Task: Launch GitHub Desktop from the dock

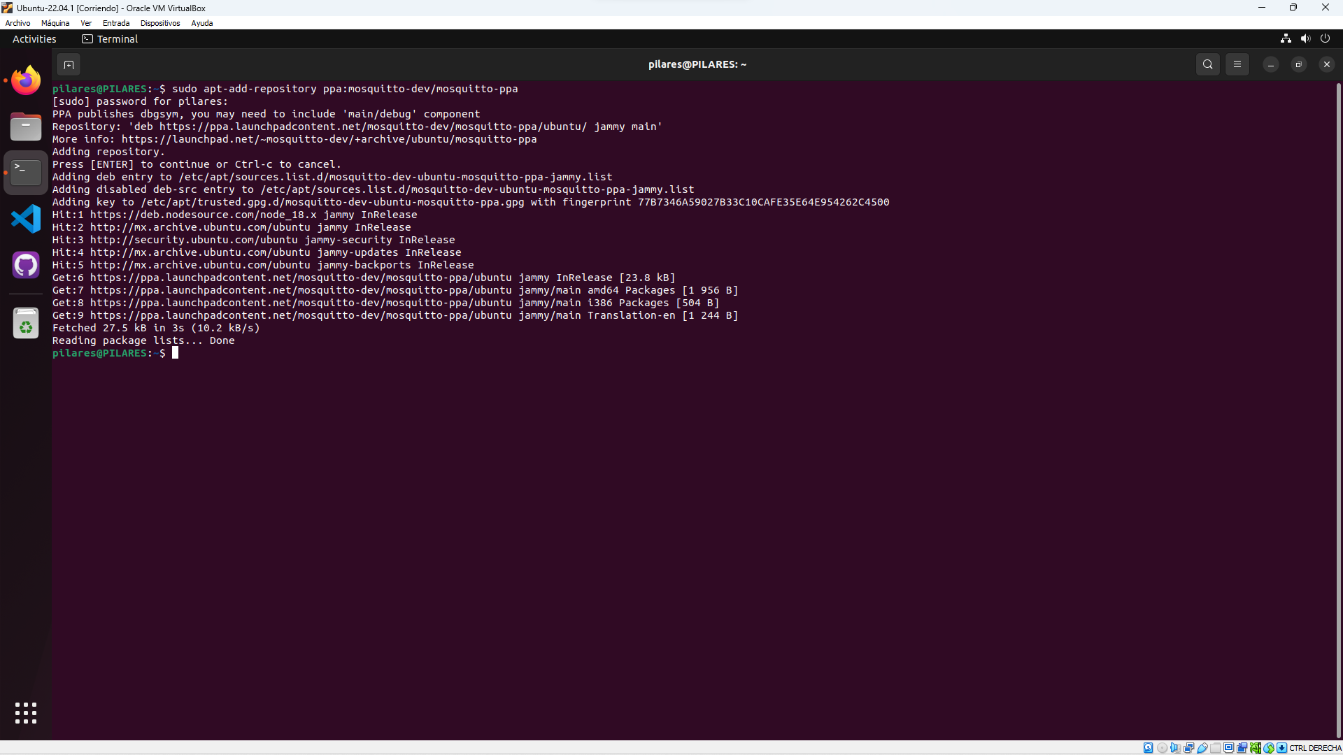Action: click(x=26, y=265)
